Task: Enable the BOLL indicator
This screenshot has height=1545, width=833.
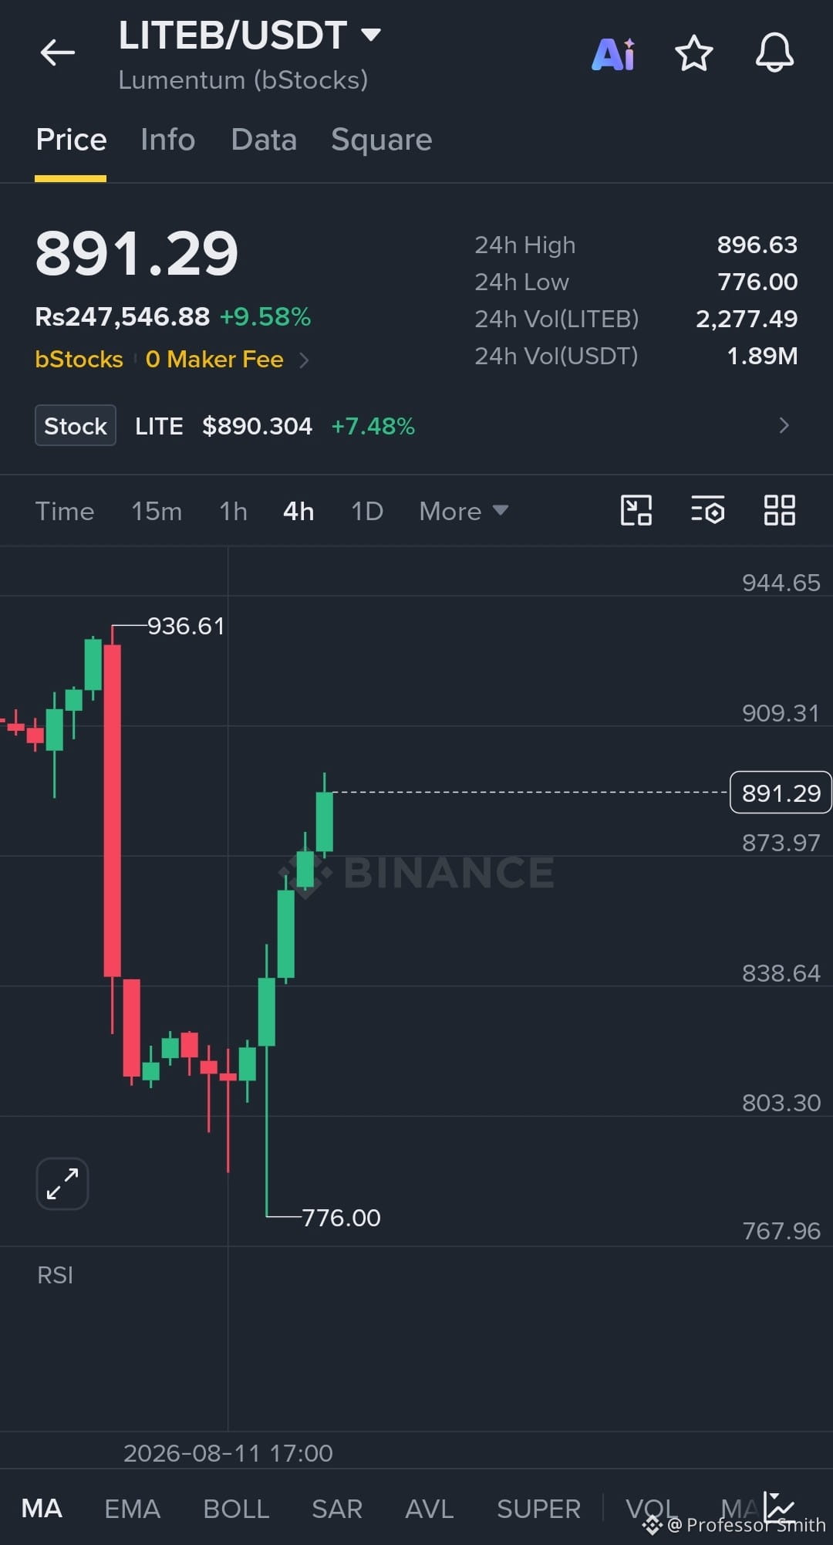Action: 236,1508
